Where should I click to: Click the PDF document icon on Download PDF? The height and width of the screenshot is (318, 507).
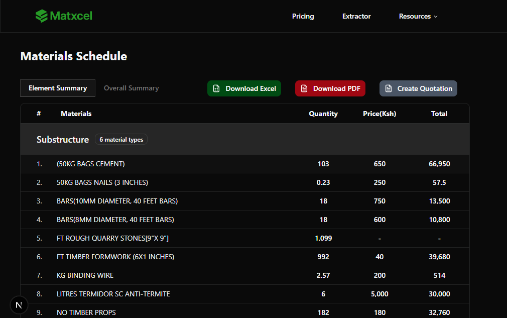point(304,88)
